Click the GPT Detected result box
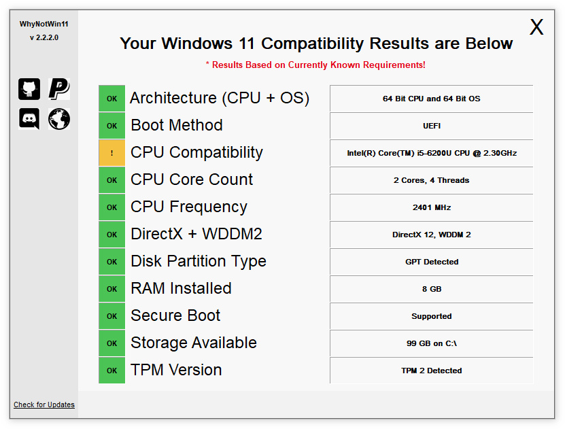The height and width of the screenshot is (429, 565). (x=432, y=262)
